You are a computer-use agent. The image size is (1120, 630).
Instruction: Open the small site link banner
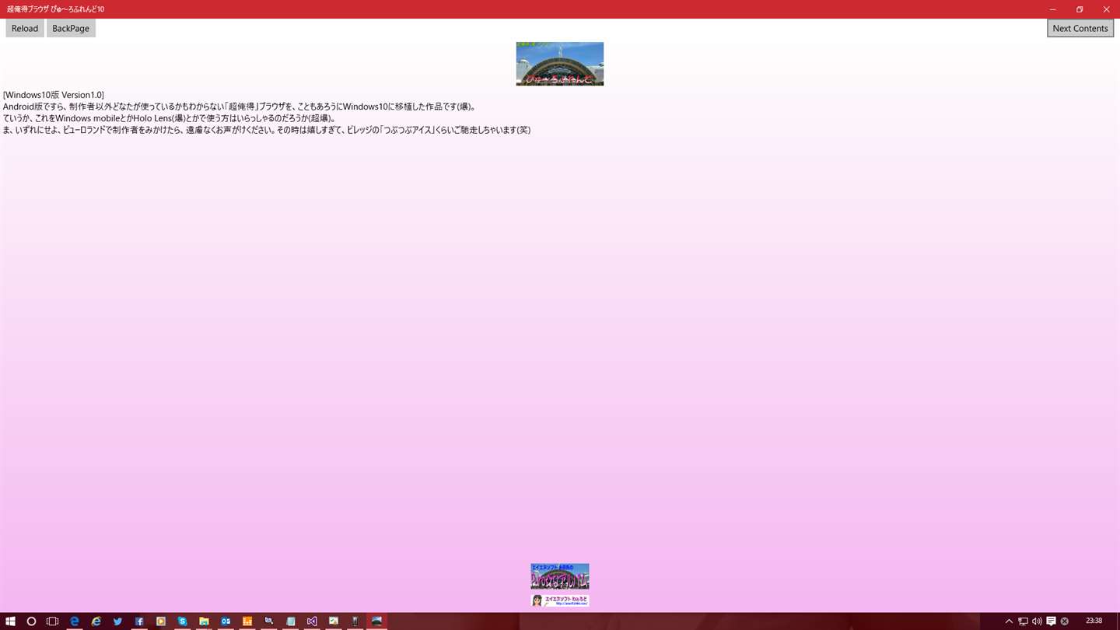(560, 600)
